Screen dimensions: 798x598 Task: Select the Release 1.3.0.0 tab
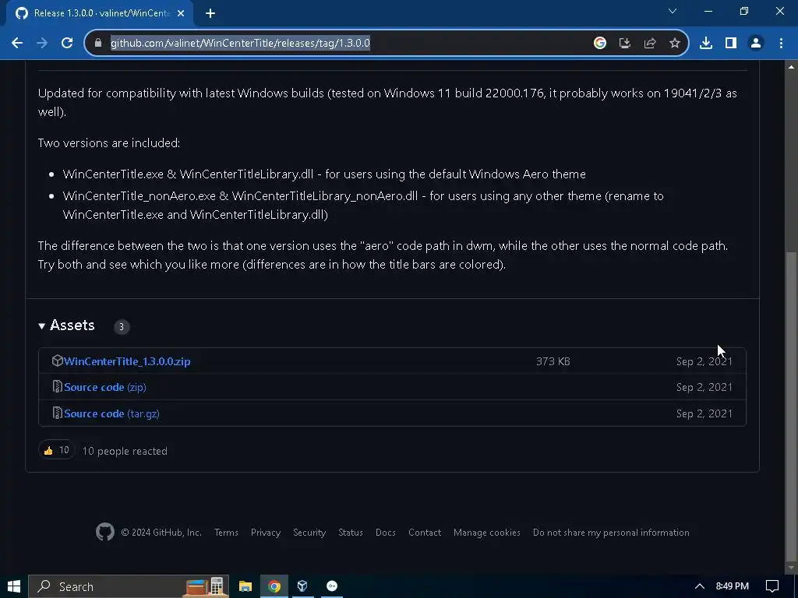[101, 13]
